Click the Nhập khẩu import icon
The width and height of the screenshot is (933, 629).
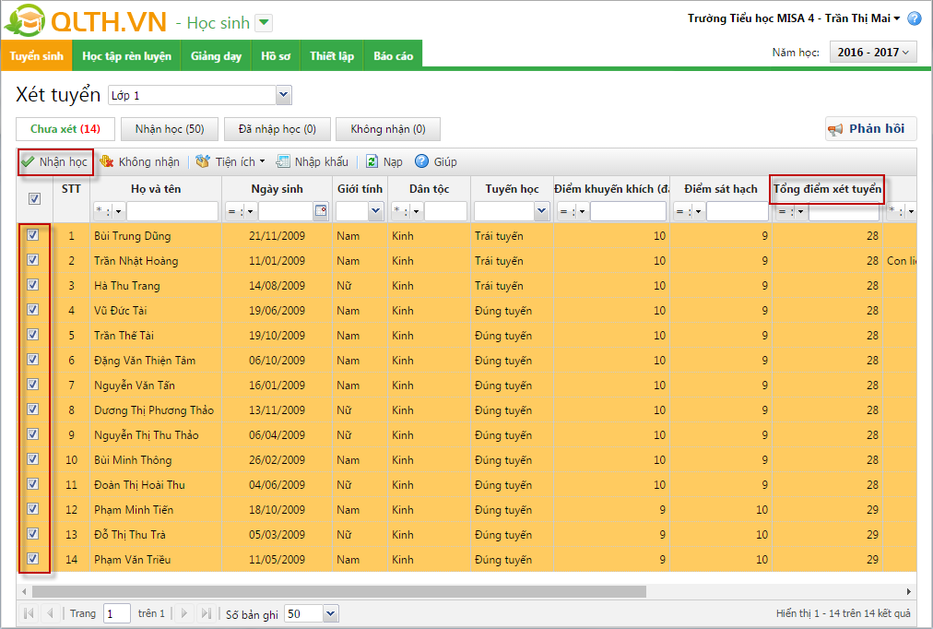click(284, 161)
